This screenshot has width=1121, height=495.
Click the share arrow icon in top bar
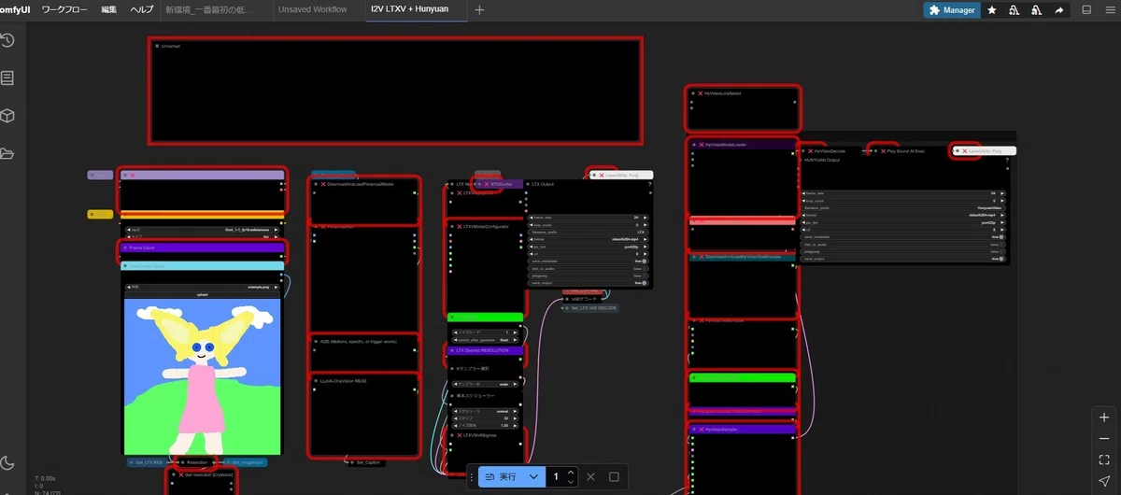click(1059, 9)
